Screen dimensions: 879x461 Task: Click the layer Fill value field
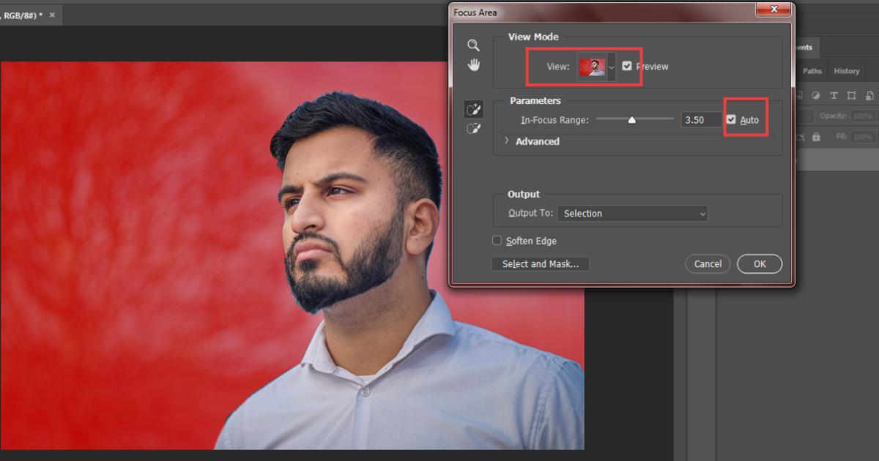[863, 137]
